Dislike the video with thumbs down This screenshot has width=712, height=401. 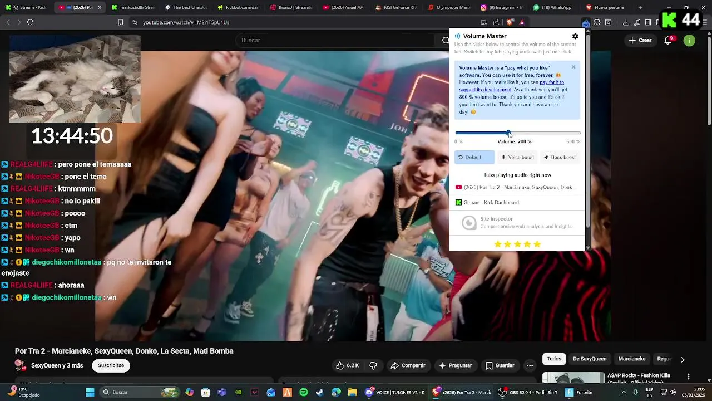(x=373, y=365)
